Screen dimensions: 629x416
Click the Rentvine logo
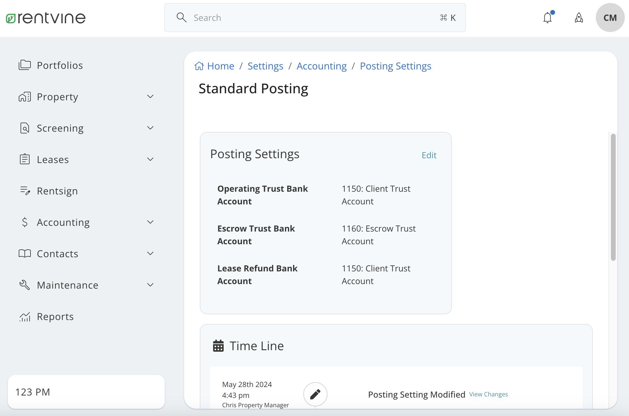tap(46, 18)
